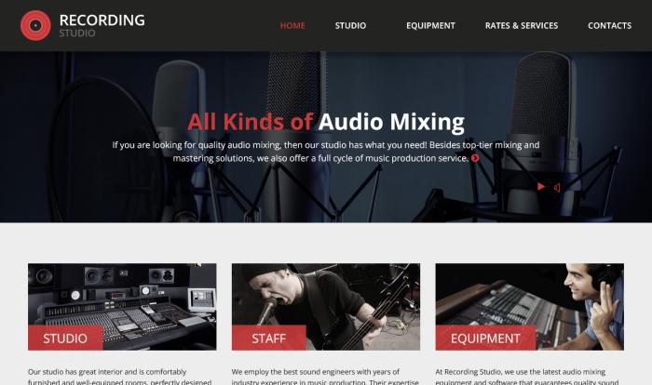Open the HOME menu item

(x=292, y=26)
